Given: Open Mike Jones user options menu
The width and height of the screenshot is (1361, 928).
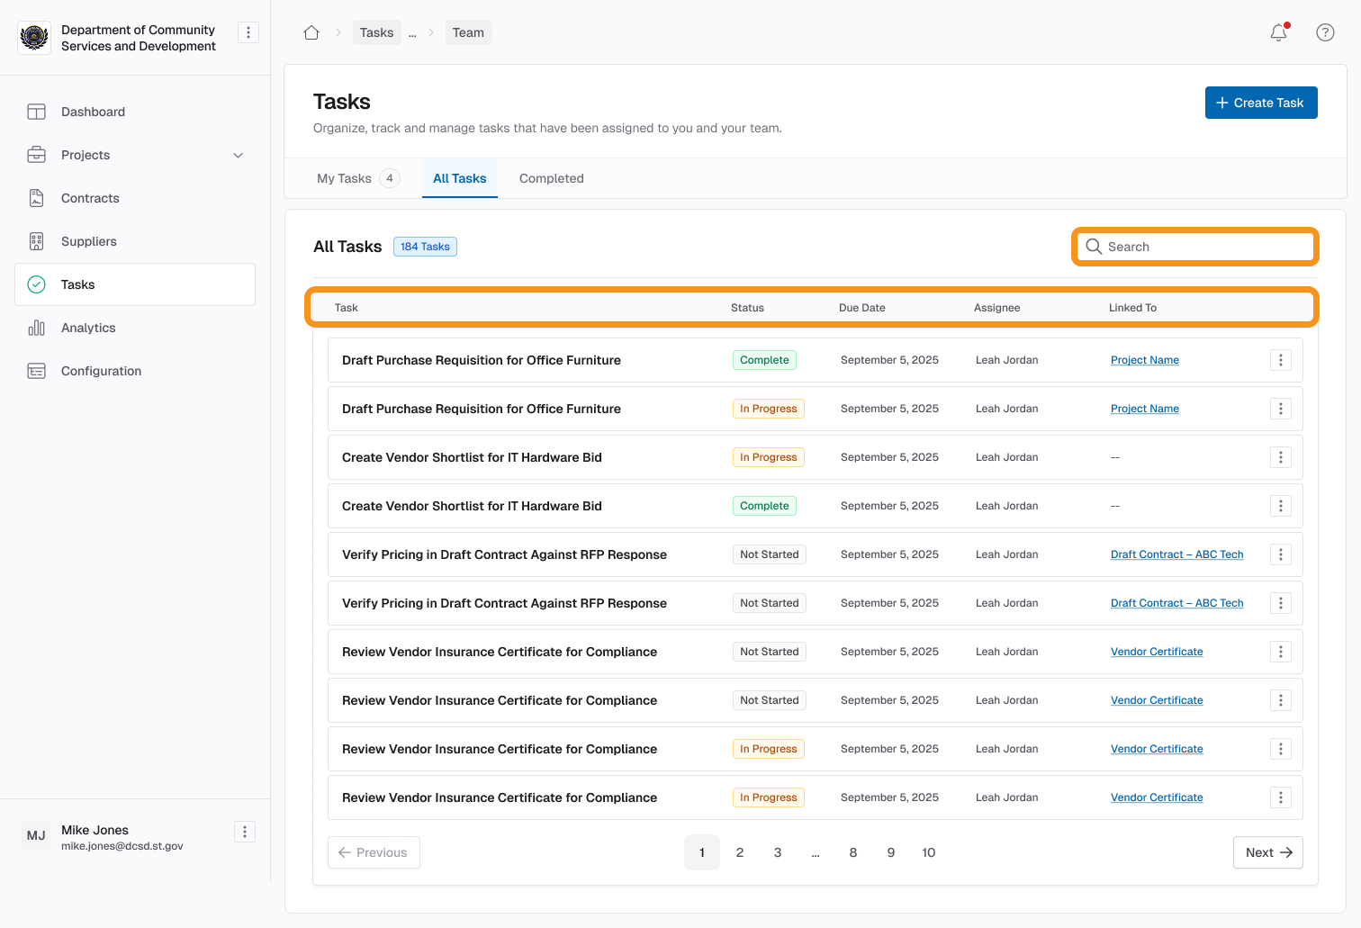Looking at the screenshot, I should (245, 832).
